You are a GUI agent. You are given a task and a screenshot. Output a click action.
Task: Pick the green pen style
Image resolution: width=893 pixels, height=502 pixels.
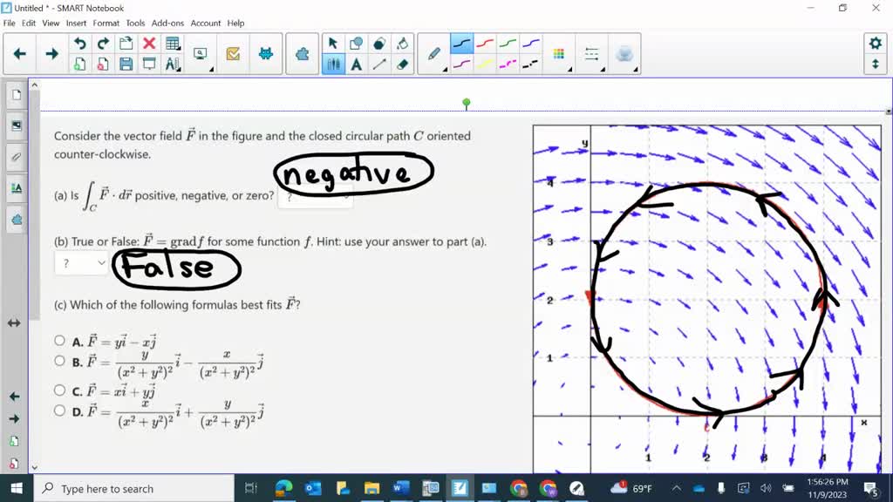506,43
